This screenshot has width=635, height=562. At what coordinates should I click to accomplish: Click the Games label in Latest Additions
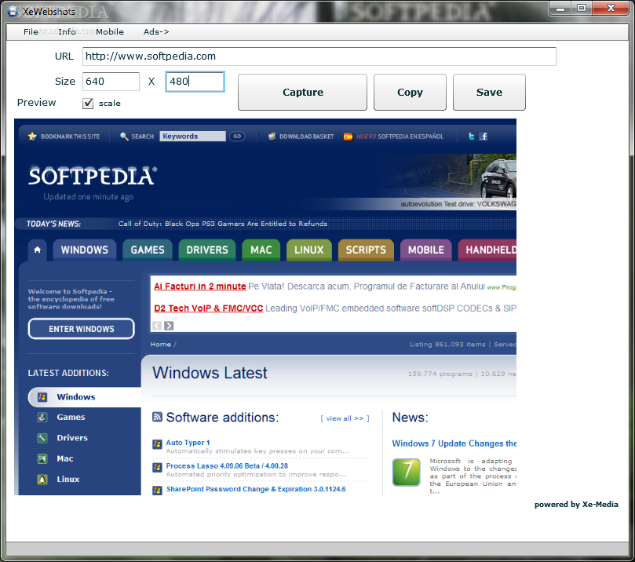click(71, 417)
